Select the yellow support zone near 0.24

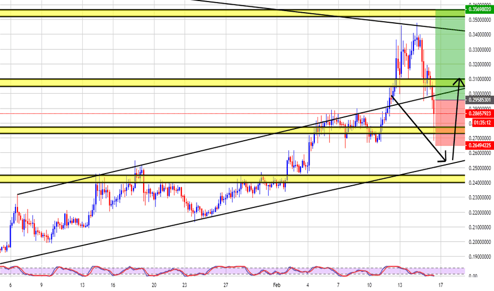[x=233, y=179]
